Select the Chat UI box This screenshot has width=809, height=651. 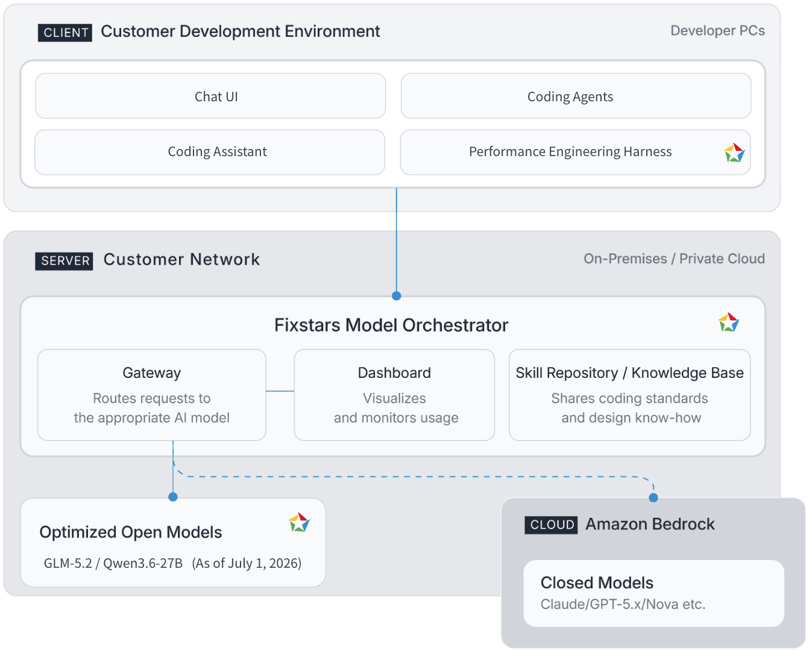[x=210, y=96]
